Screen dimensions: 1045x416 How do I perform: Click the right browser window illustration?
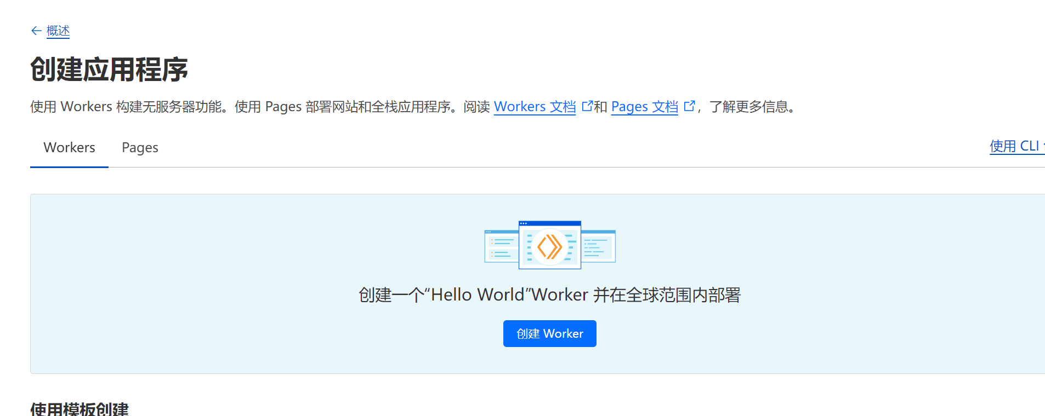click(598, 246)
